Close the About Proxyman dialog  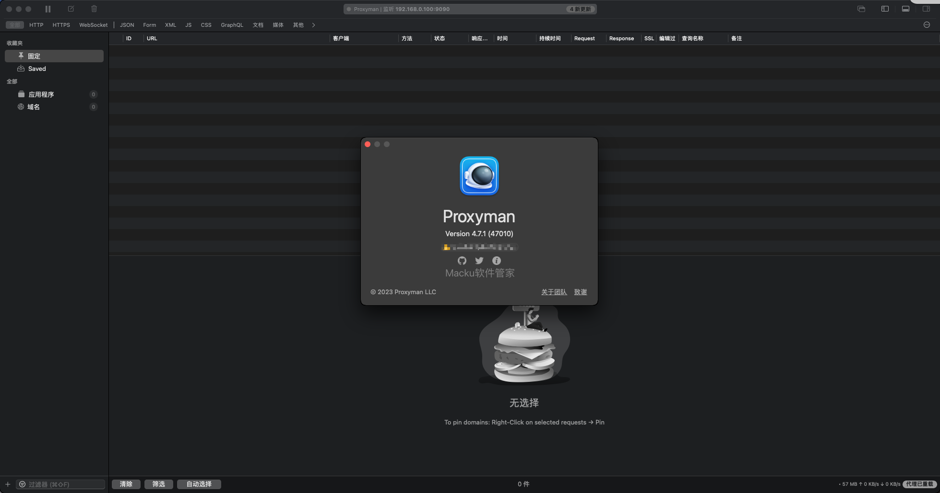point(368,144)
